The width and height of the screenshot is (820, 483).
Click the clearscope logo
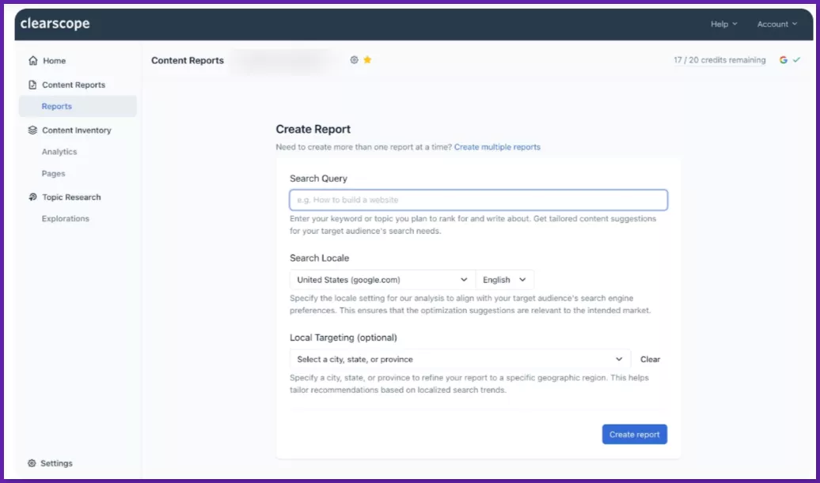55,24
